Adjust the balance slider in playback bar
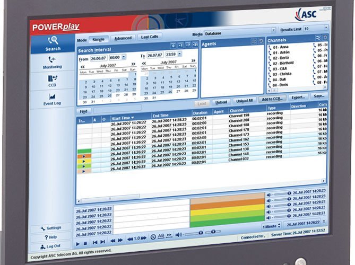The height and width of the screenshot is (265, 355). point(213,232)
